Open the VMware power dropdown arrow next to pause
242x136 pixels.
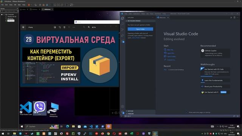click(x=31, y=5)
